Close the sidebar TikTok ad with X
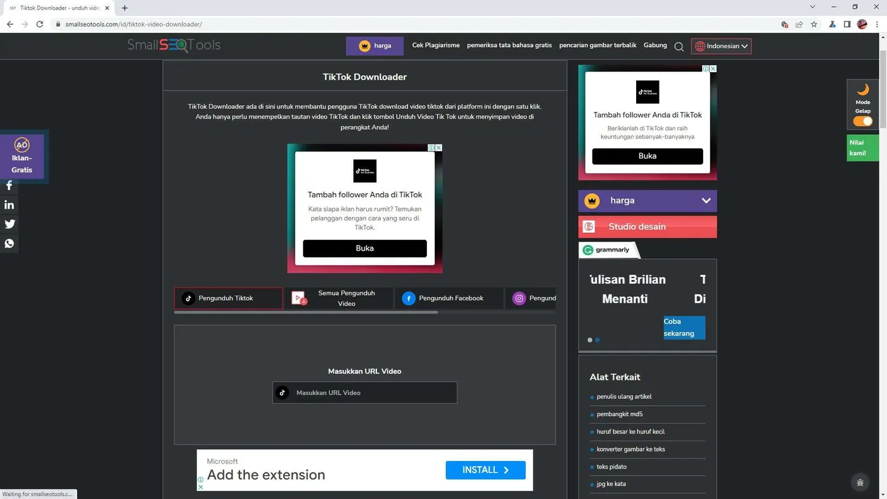Screen dimensions: 887x499 tap(713, 68)
